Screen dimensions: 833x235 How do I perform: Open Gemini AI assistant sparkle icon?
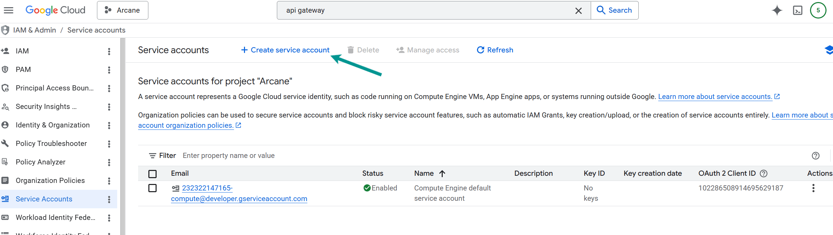click(777, 10)
